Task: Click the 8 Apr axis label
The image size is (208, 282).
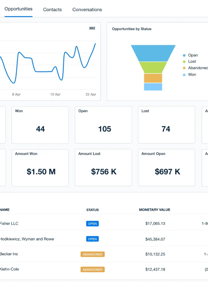Action: coord(16,94)
